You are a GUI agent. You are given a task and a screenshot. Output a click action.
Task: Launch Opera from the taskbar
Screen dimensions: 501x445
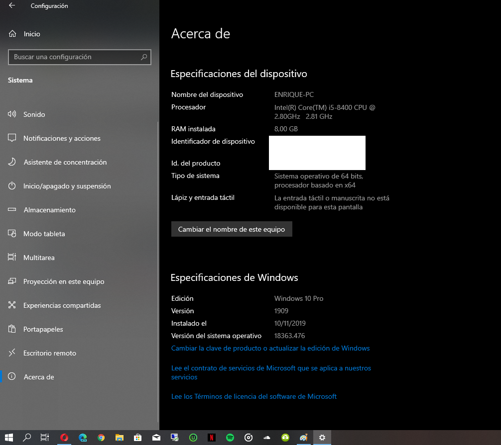click(x=64, y=438)
